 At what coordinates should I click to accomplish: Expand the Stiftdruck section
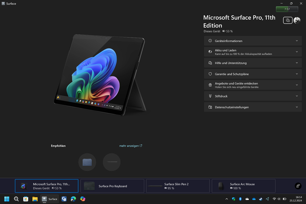click(x=253, y=96)
